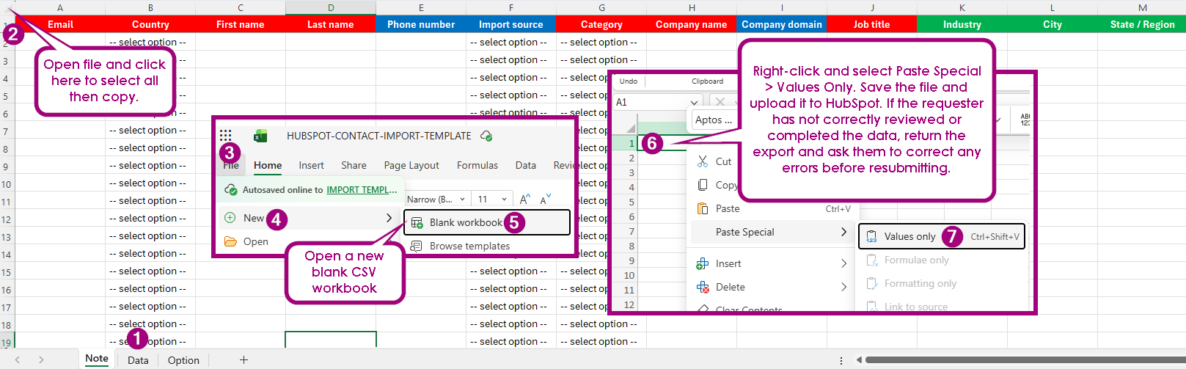Click the Home ribbon tab in embedded screenshot
Viewport: 1186px width, 369px height.
(x=268, y=165)
